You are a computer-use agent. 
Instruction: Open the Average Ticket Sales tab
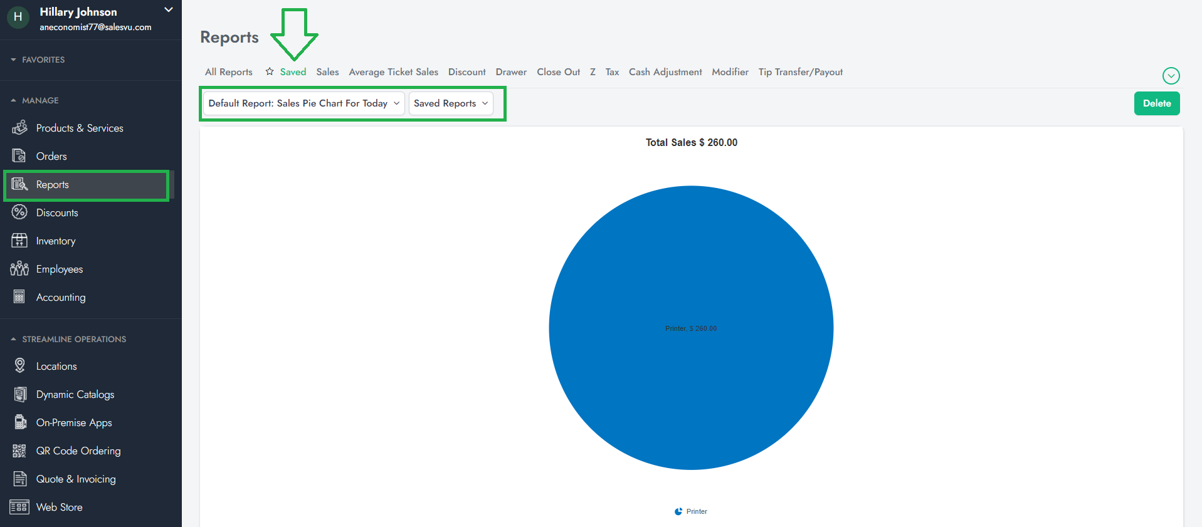tap(393, 72)
